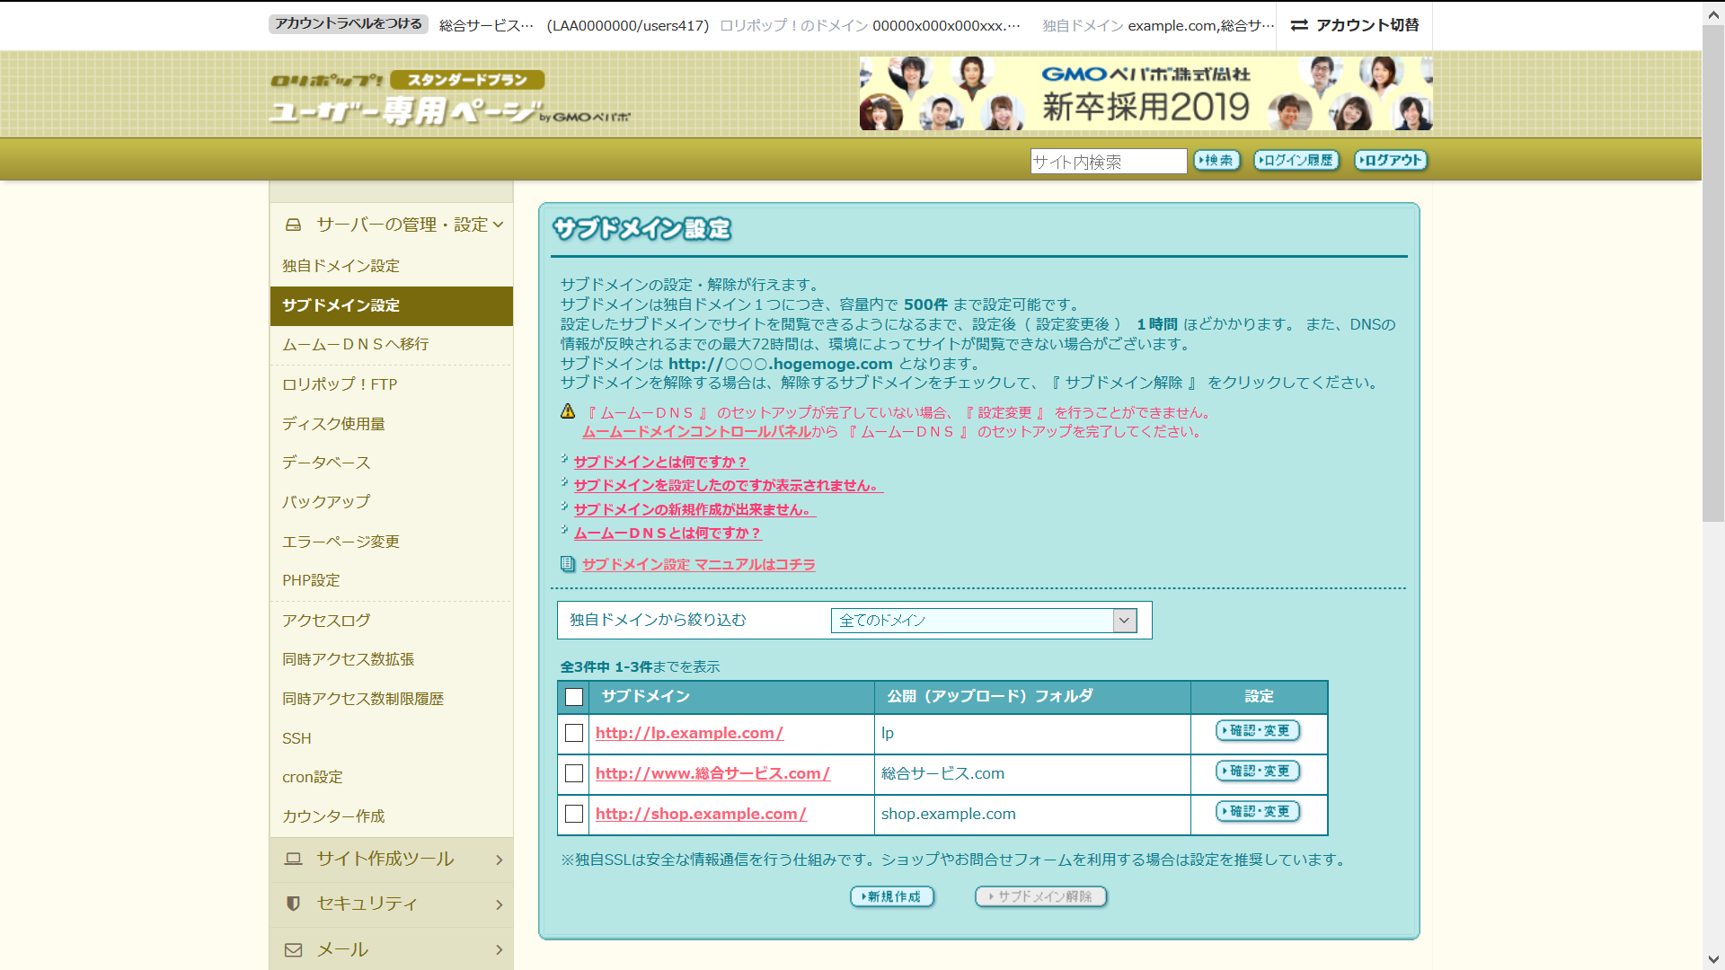This screenshot has height=970, width=1725.
Task: Open ムームーDNSへ移行 in the sidebar
Action: tap(355, 344)
